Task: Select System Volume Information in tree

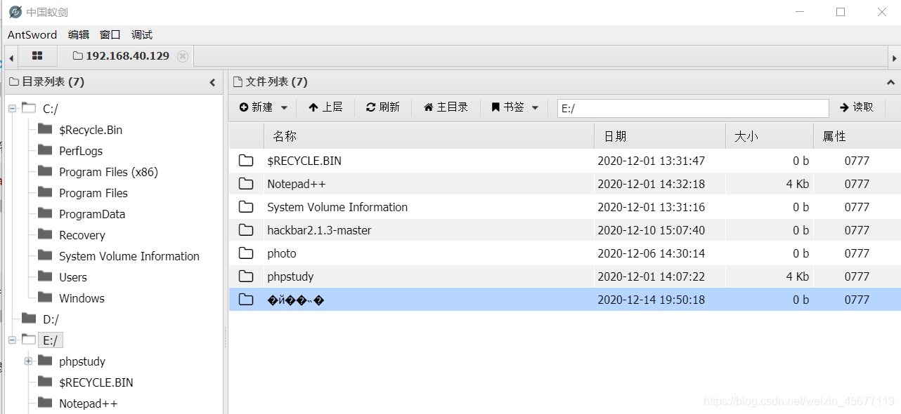Action: [x=129, y=256]
